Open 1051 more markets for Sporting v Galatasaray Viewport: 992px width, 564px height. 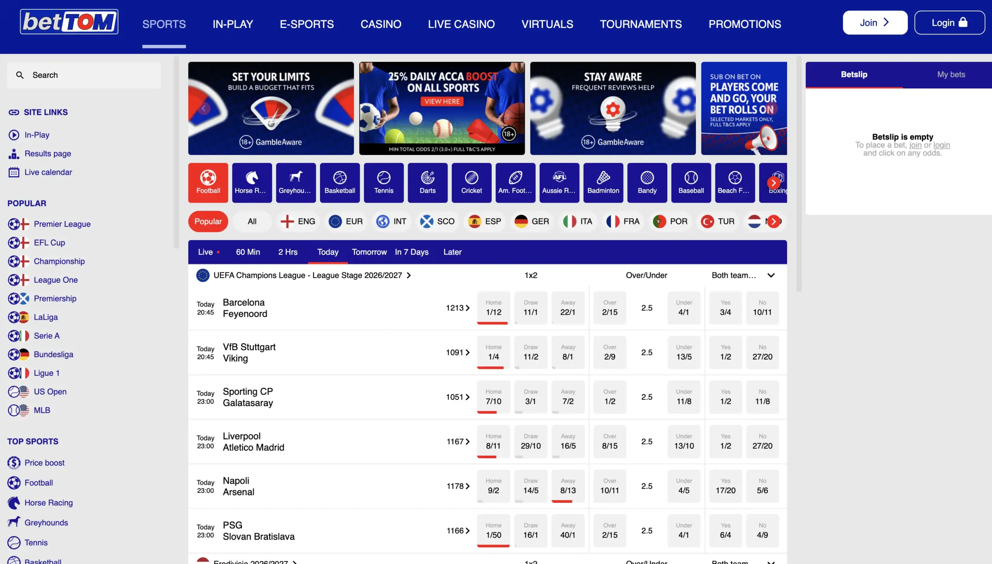coord(458,397)
